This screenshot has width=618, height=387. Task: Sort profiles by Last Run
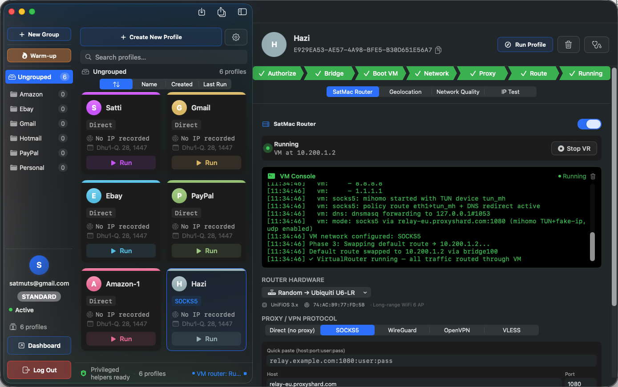point(215,84)
